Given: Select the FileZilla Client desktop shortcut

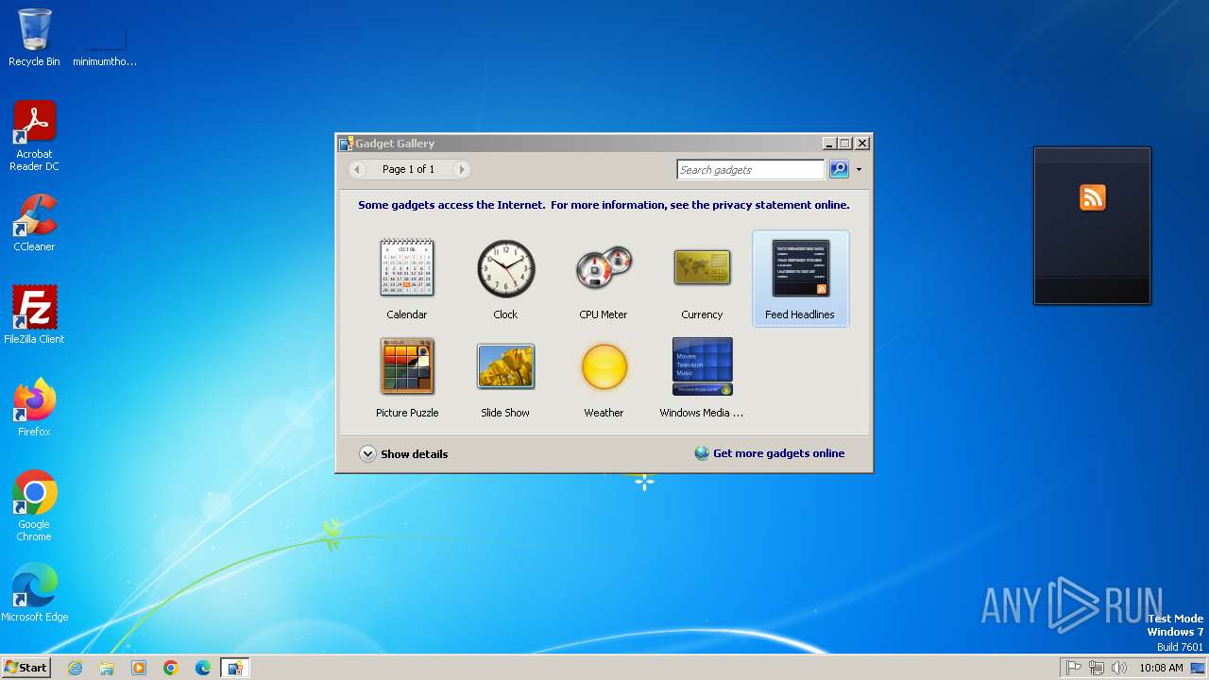Looking at the screenshot, I should [x=34, y=315].
